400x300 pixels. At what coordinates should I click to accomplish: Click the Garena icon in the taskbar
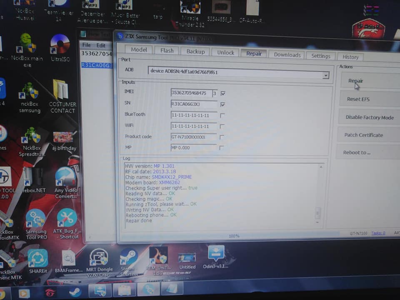tap(50, 293)
